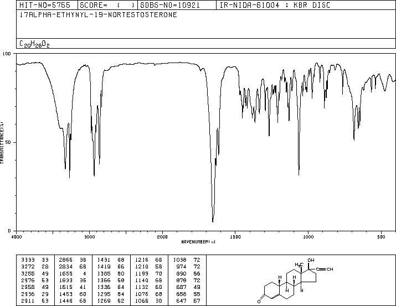Select the 1140 peak value

pyautogui.click(x=142, y=281)
